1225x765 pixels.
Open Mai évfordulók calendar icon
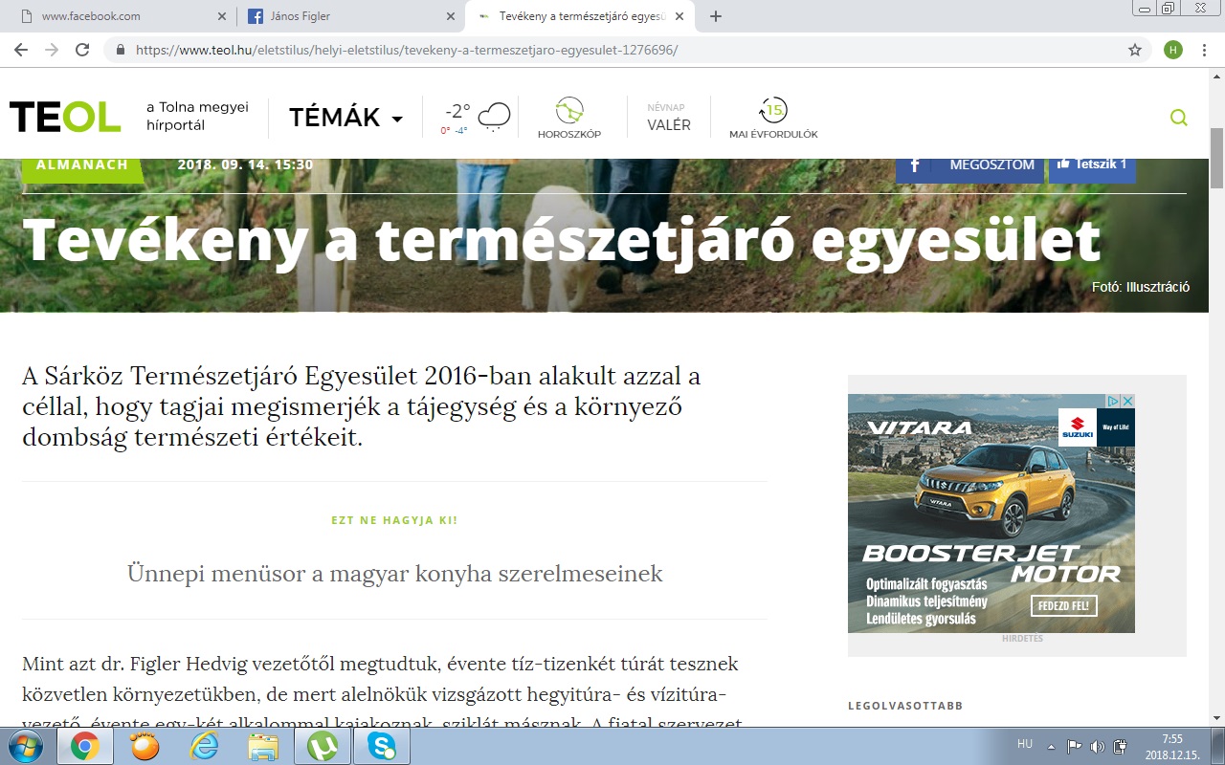[x=772, y=110]
